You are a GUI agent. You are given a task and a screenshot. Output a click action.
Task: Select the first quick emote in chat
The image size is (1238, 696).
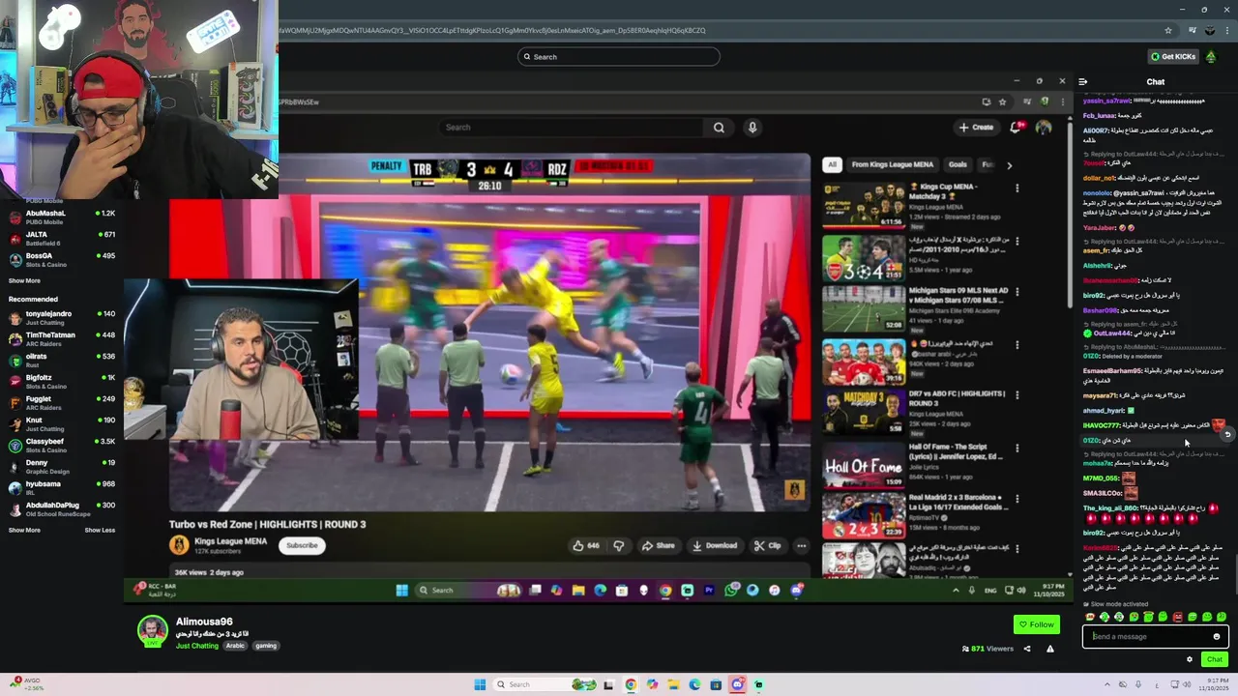tap(1090, 617)
